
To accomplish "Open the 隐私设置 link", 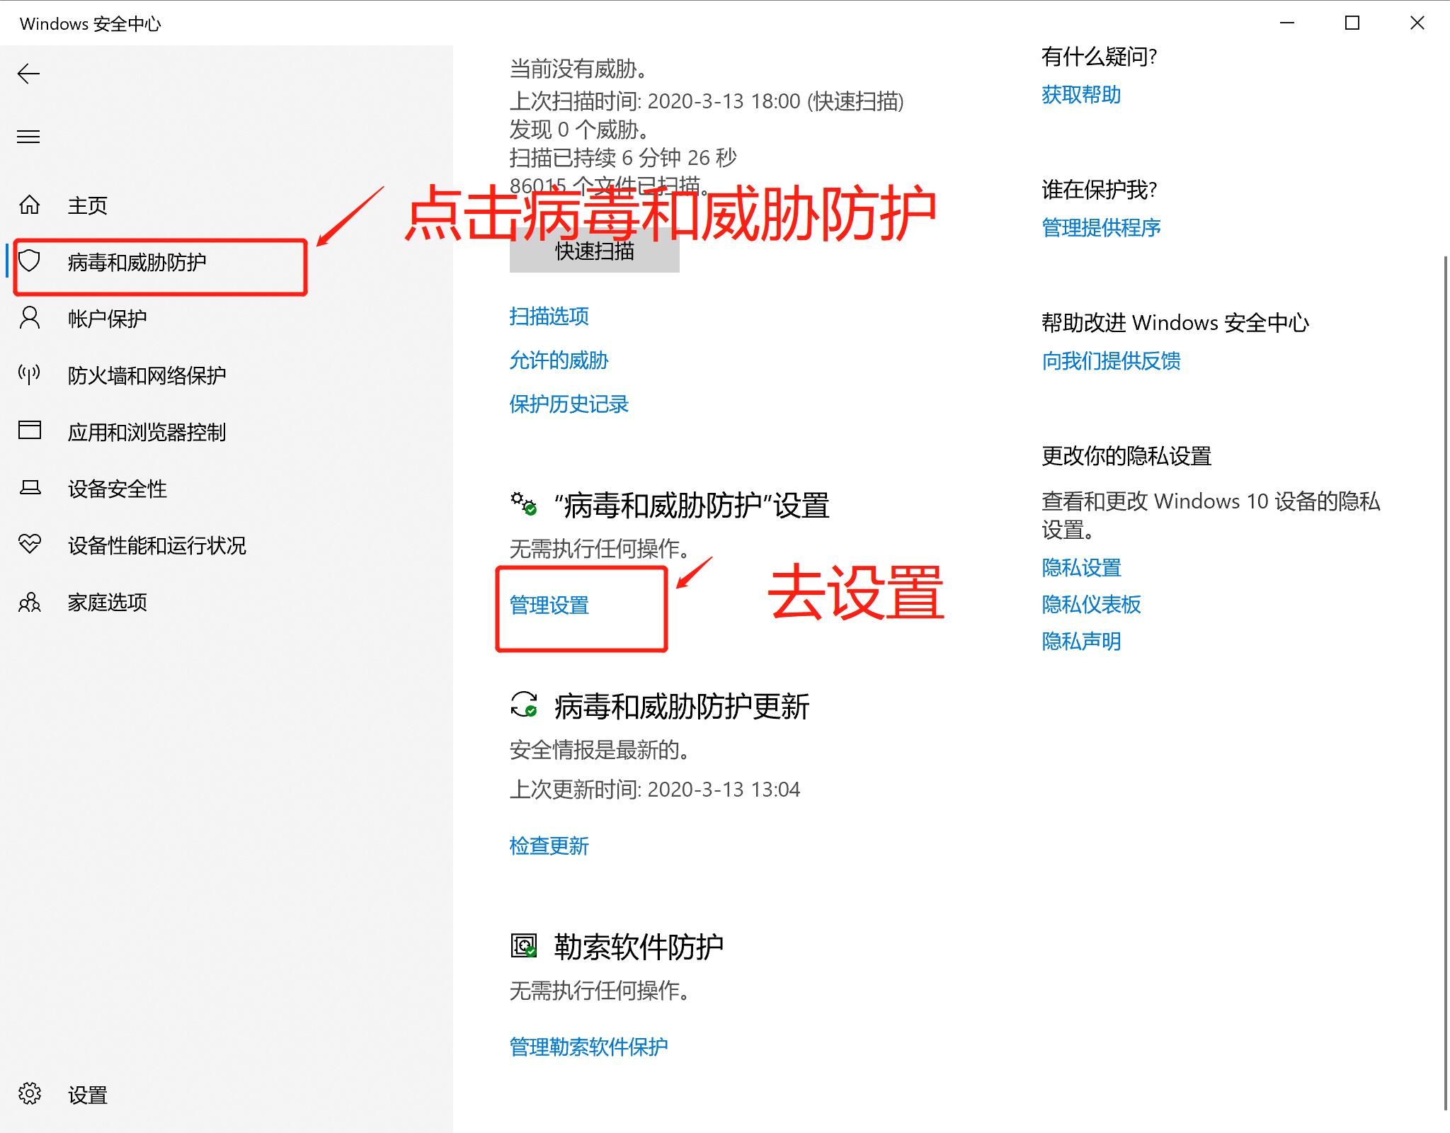I will (1081, 568).
